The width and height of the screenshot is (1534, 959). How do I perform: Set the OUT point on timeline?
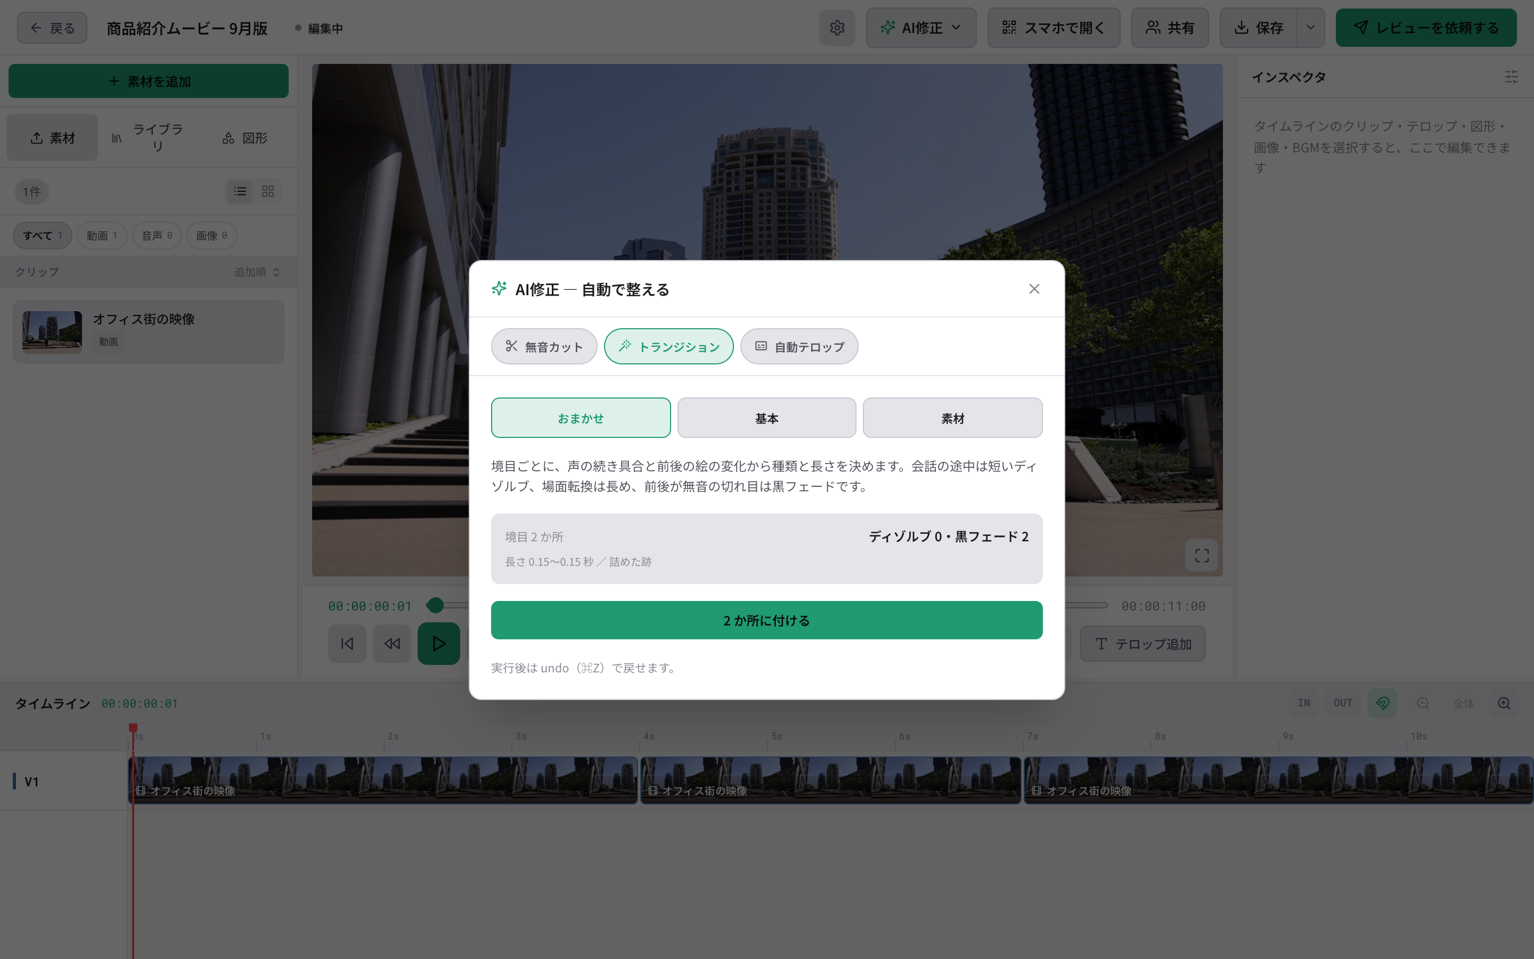point(1343,703)
